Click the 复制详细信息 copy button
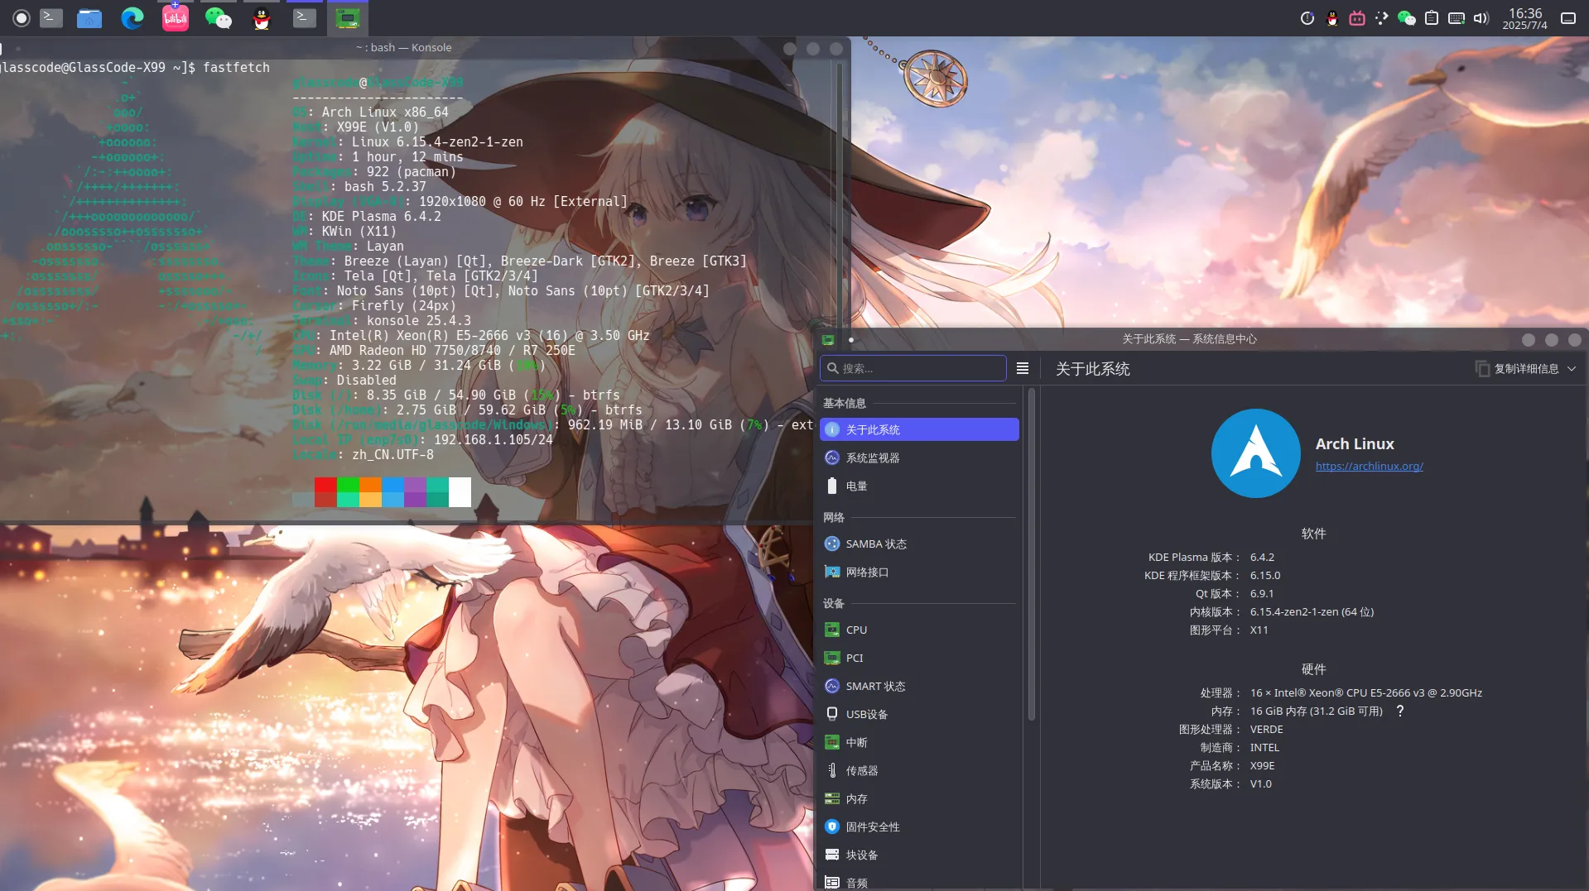The width and height of the screenshot is (1589, 891). [1517, 369]
